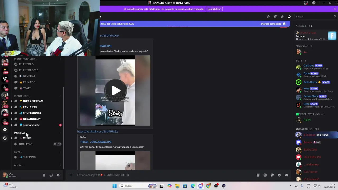Open the emoji picker
Screen dimensions: 338x190
click(x=279, y=175)
